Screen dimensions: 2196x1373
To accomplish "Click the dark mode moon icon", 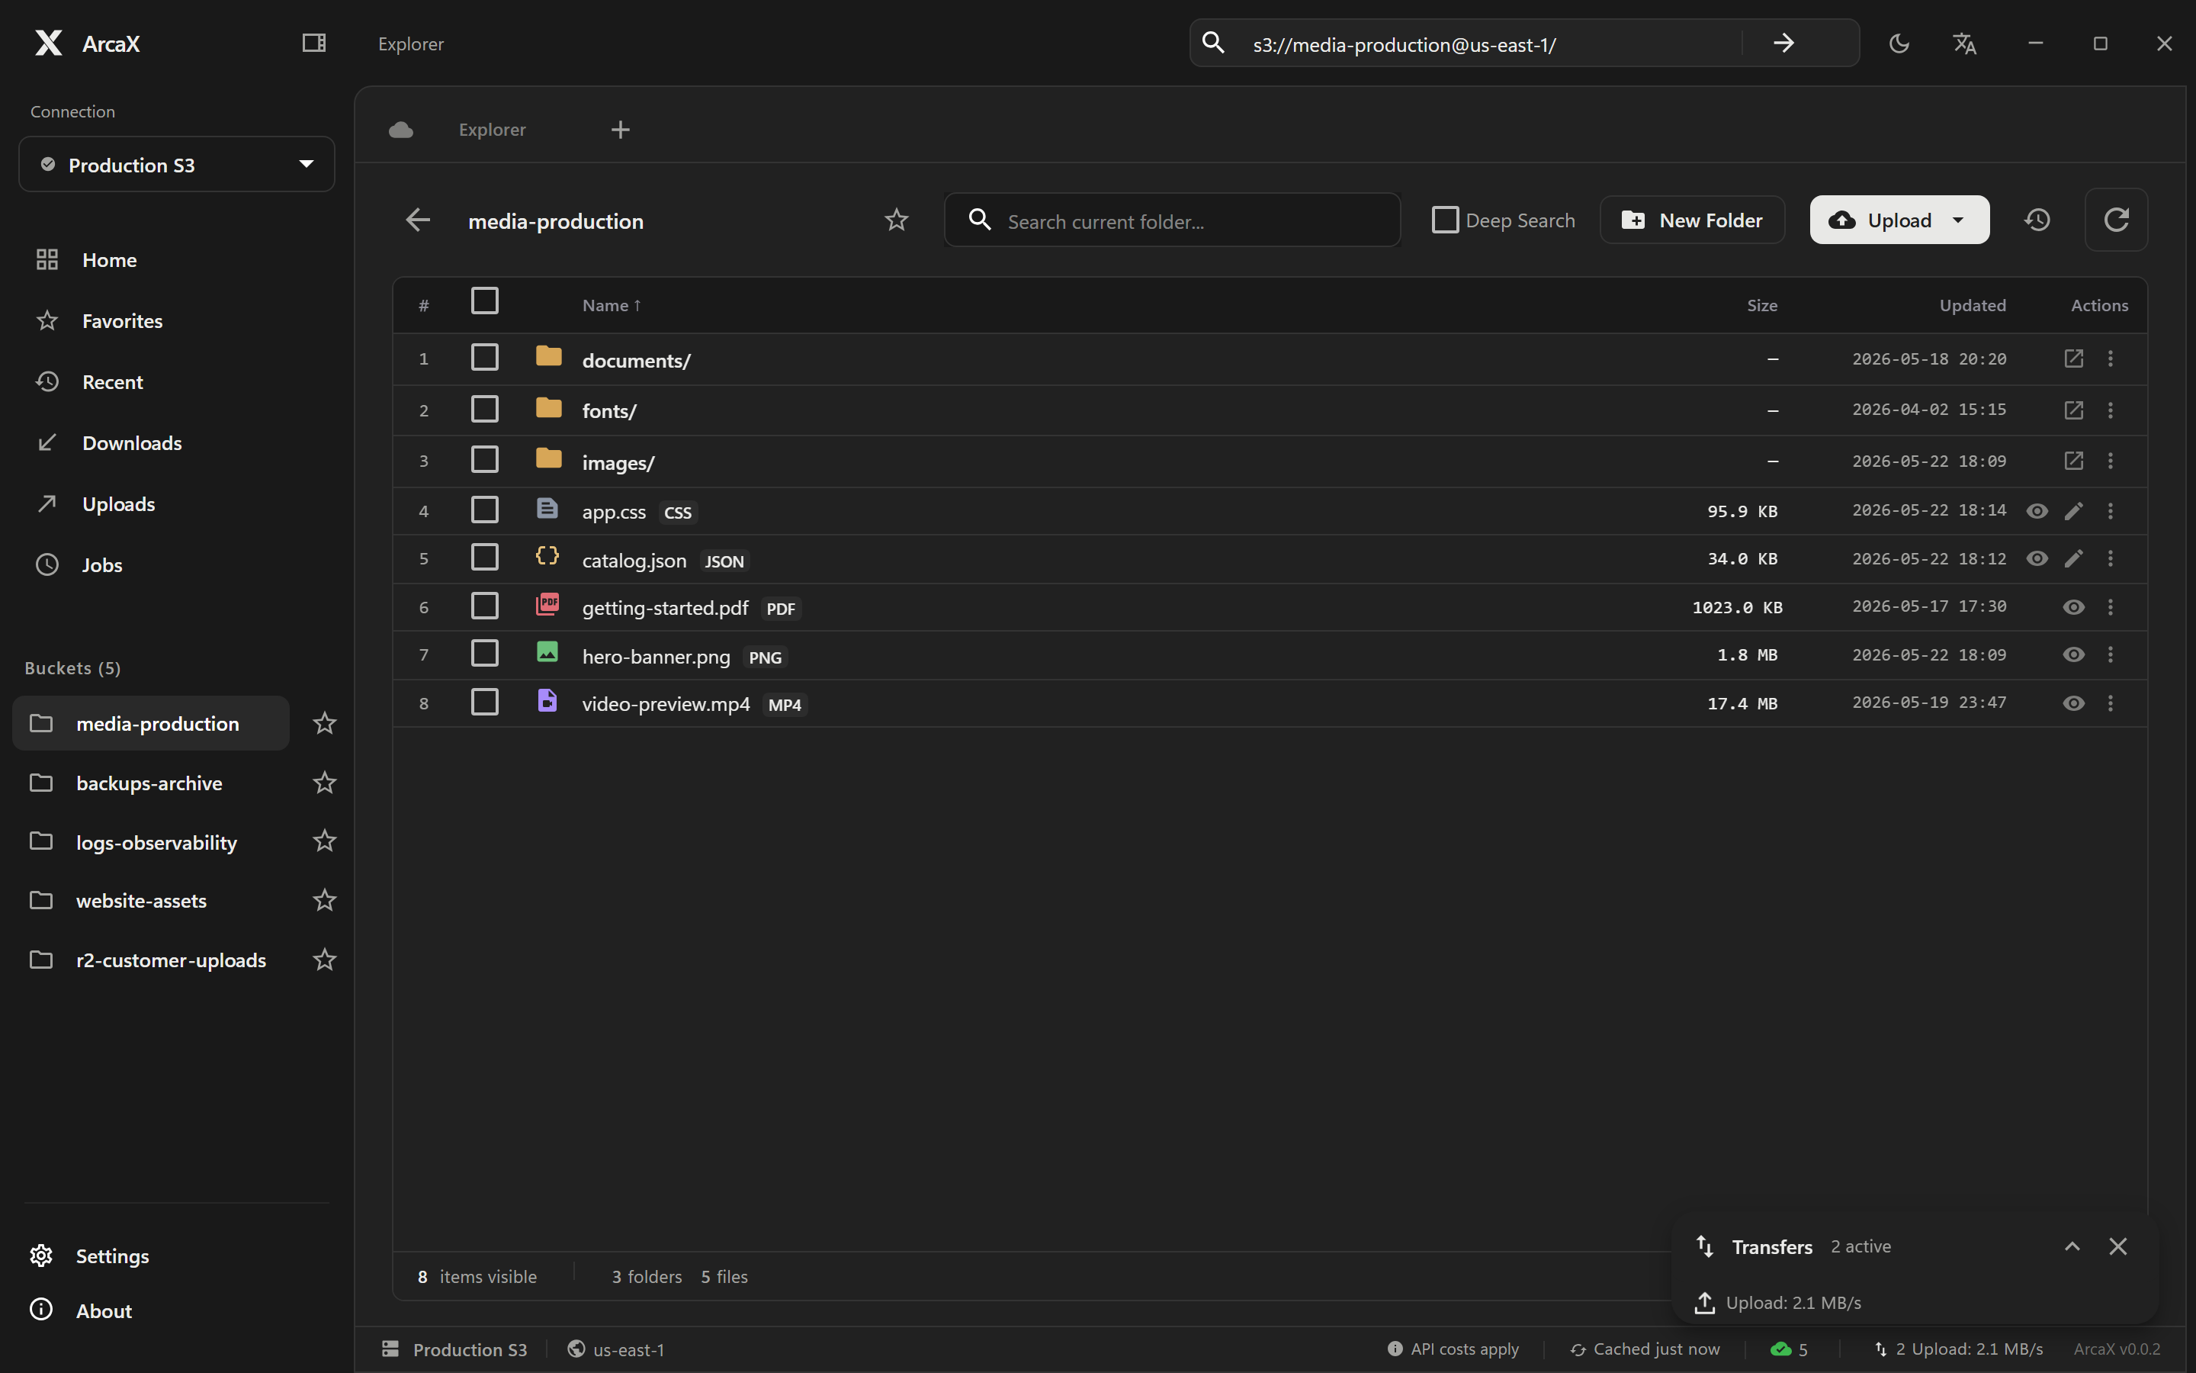I will point(1899,43).
